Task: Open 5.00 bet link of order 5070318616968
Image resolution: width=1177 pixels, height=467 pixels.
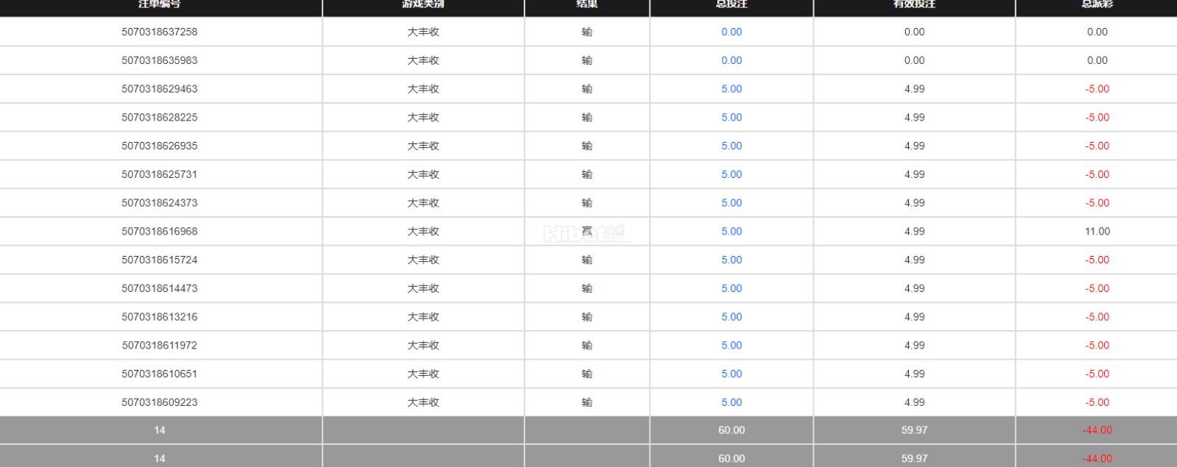Action: (x=731, y=231)
